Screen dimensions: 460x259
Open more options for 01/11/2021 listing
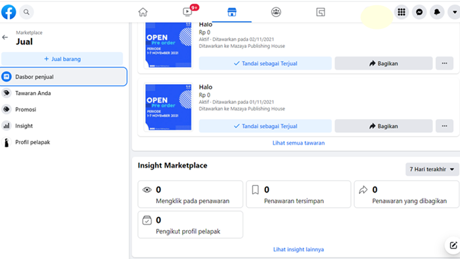pos(444,126)
